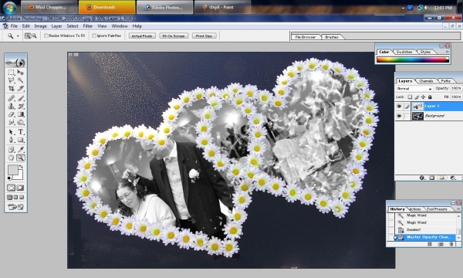
Task: Open the Filter menu
Action: (88, 26)
